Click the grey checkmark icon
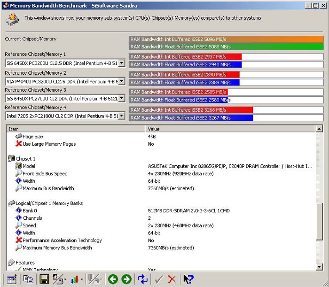 coord(159,279)
